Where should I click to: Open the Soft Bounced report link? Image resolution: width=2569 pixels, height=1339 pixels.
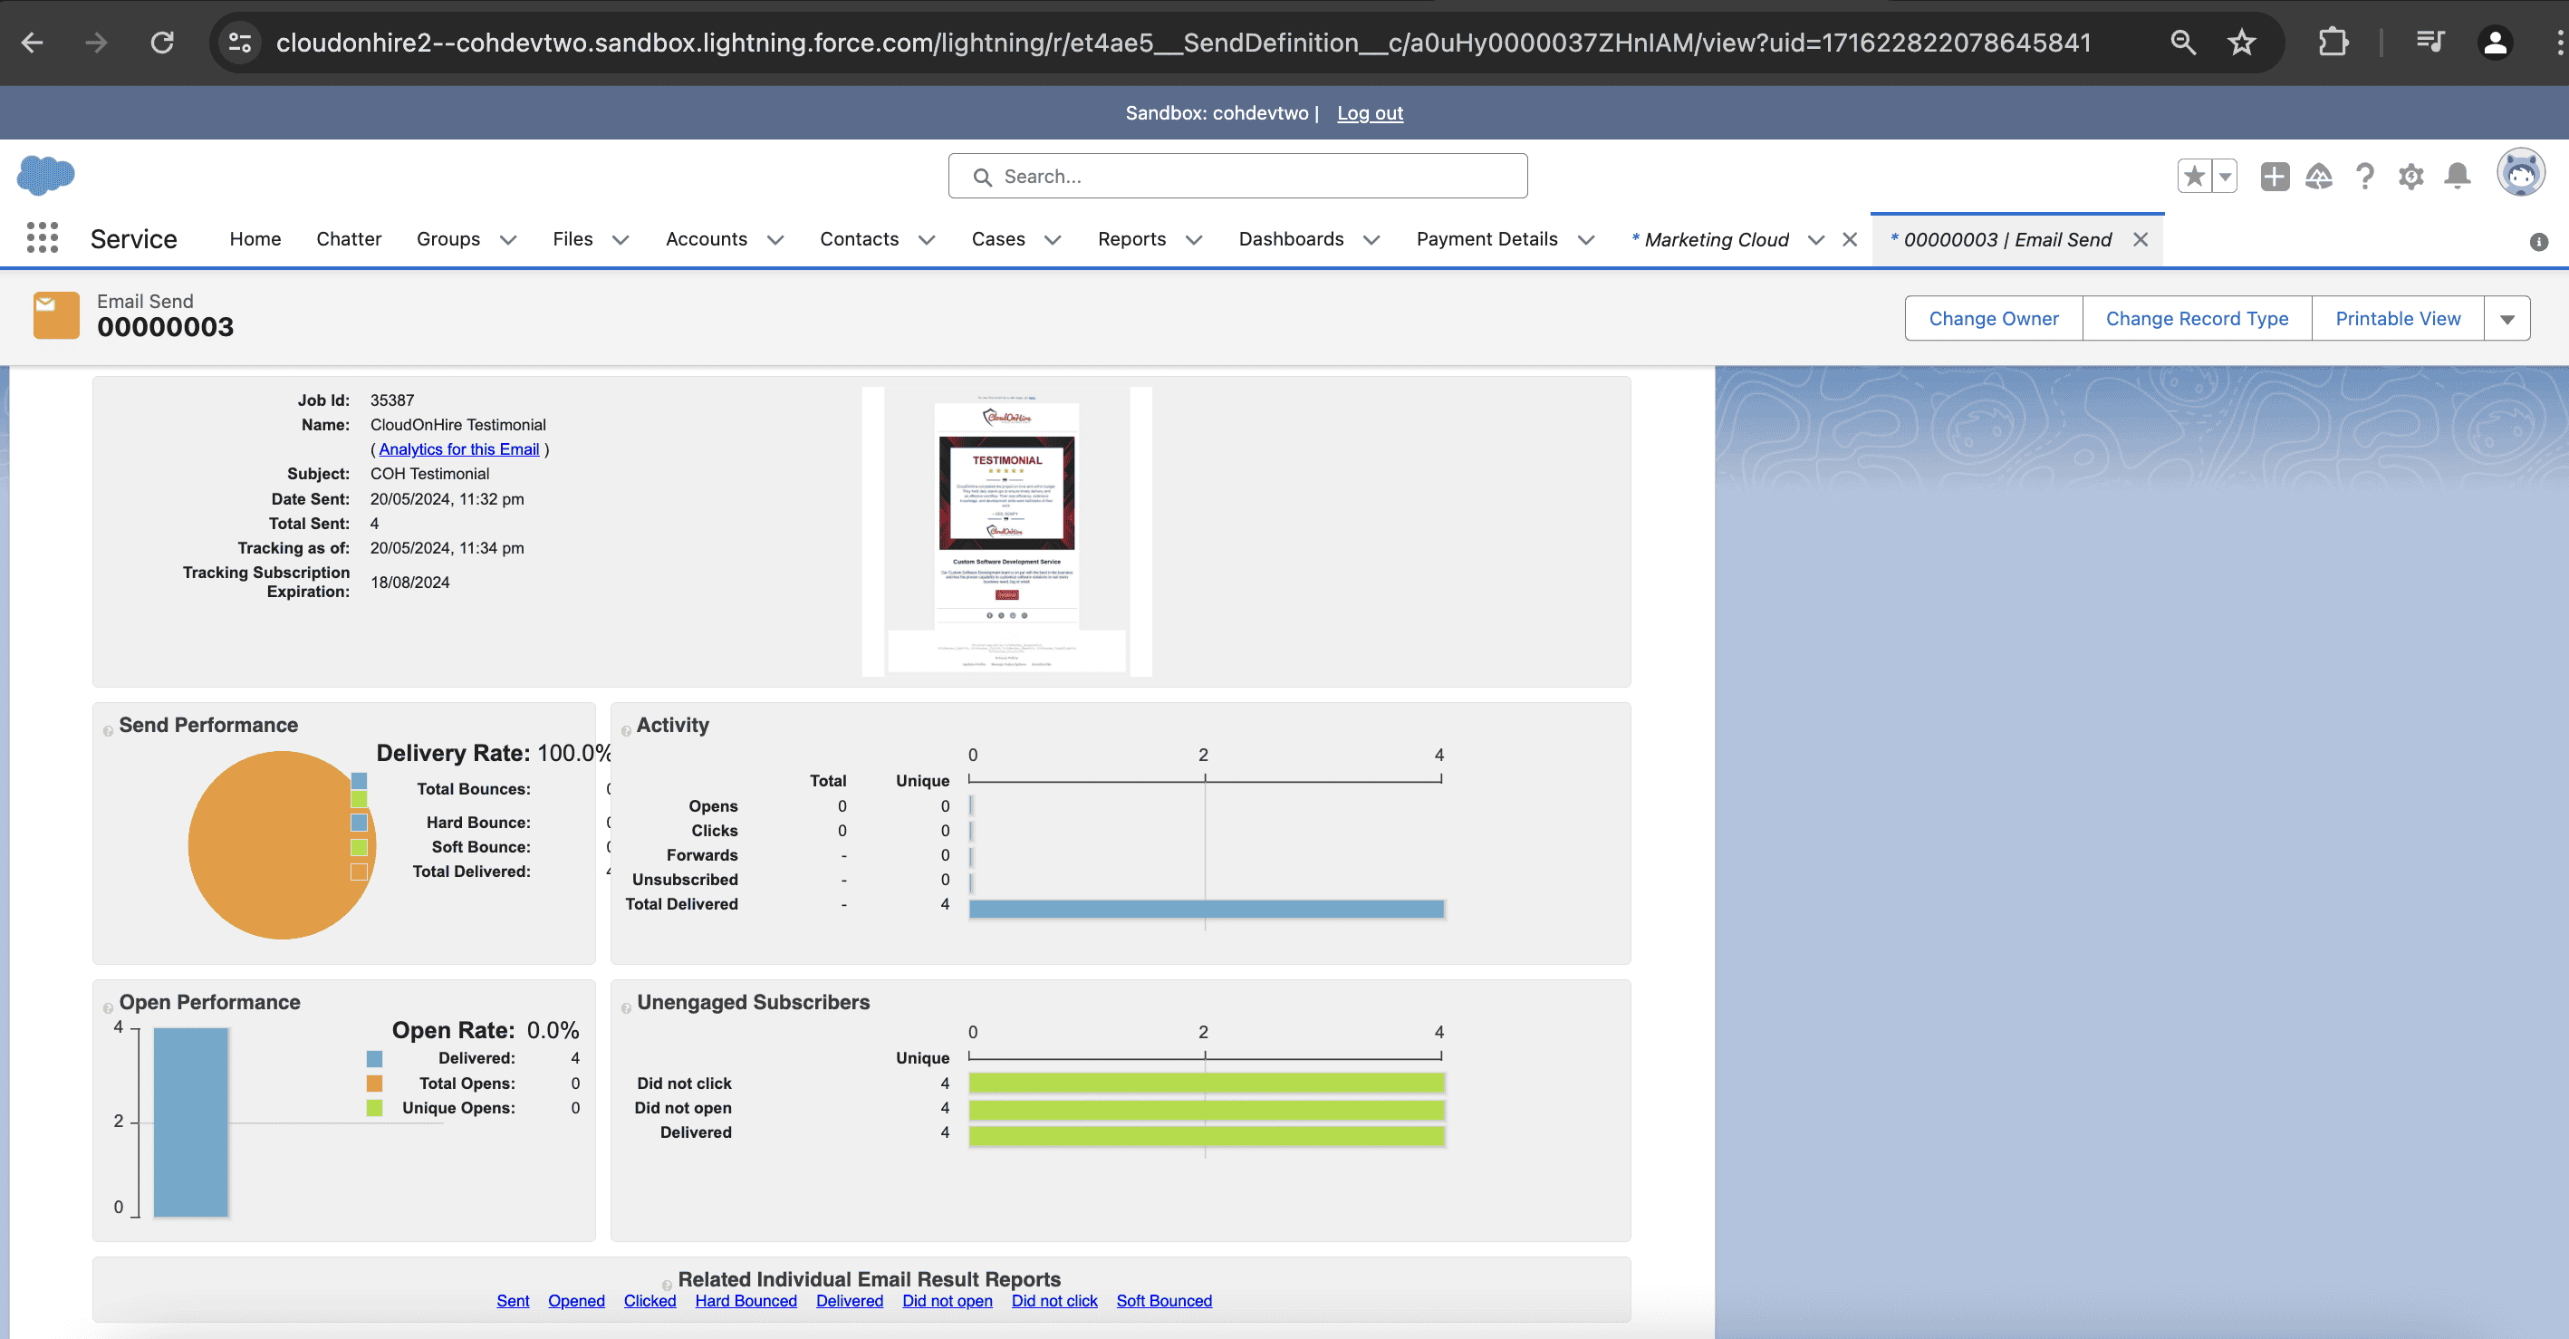pos(1164,1301)
